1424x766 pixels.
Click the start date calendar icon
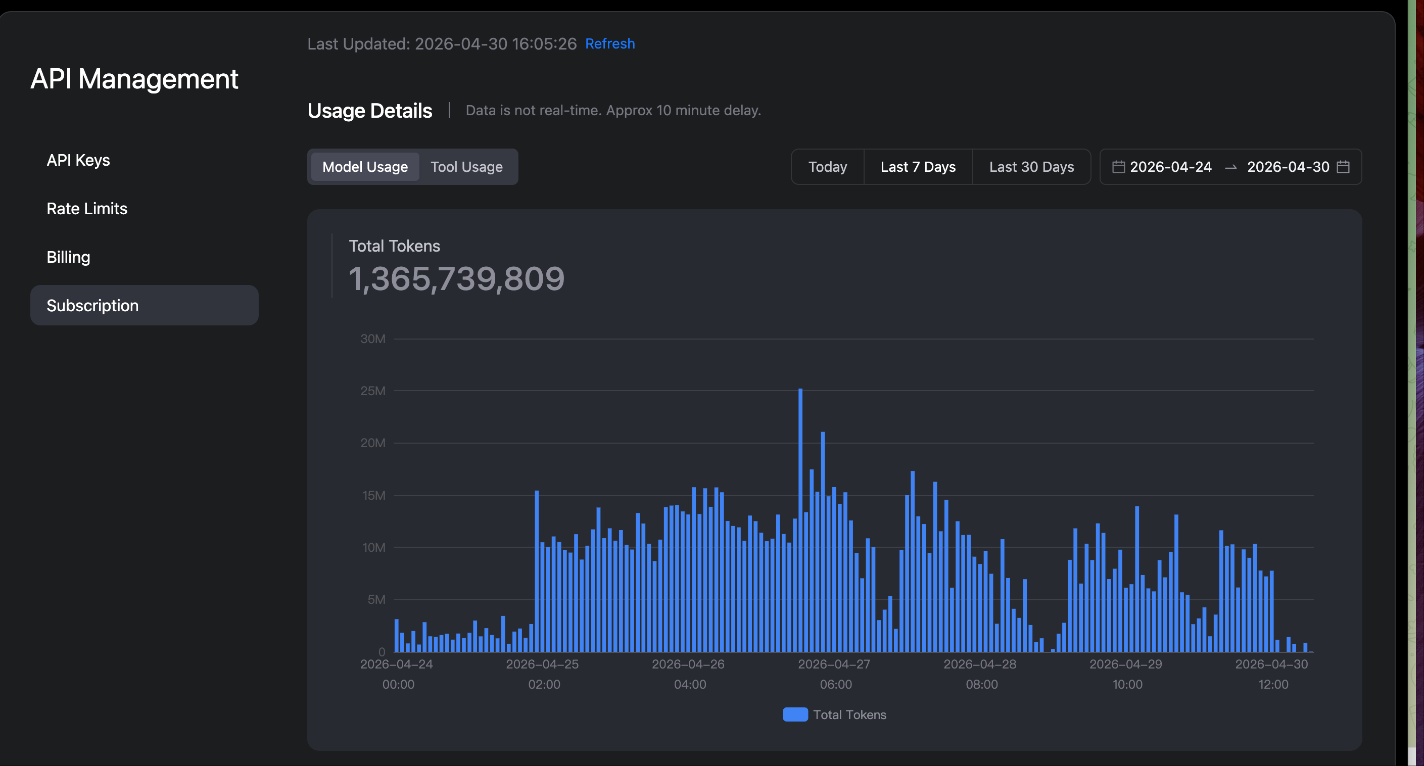(1118, 166)
